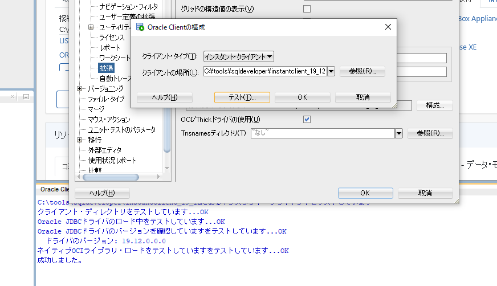
Task: Click the small minimize panel icon at left
Action: [x=26, y=97]
